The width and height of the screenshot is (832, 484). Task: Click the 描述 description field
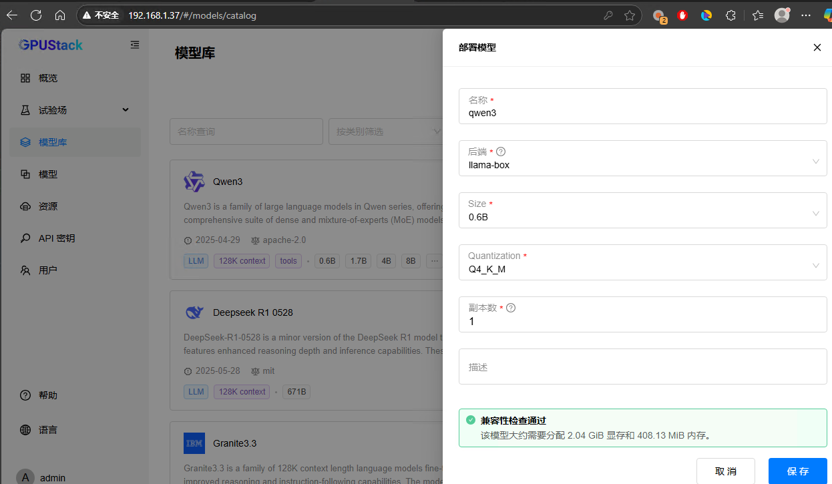click(x=642, y=367)
